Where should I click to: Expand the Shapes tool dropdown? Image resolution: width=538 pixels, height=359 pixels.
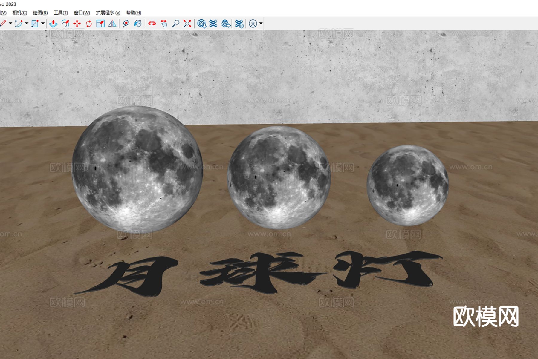point(43,23)
